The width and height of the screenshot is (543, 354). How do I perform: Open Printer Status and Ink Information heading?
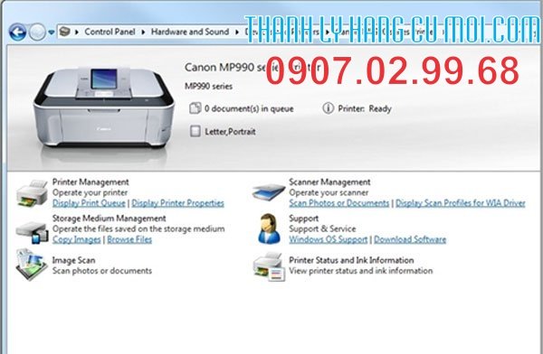(x=351, y=260)
